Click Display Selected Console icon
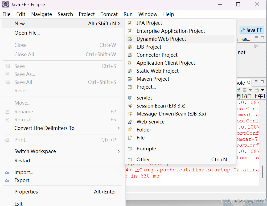 [245, 90]
